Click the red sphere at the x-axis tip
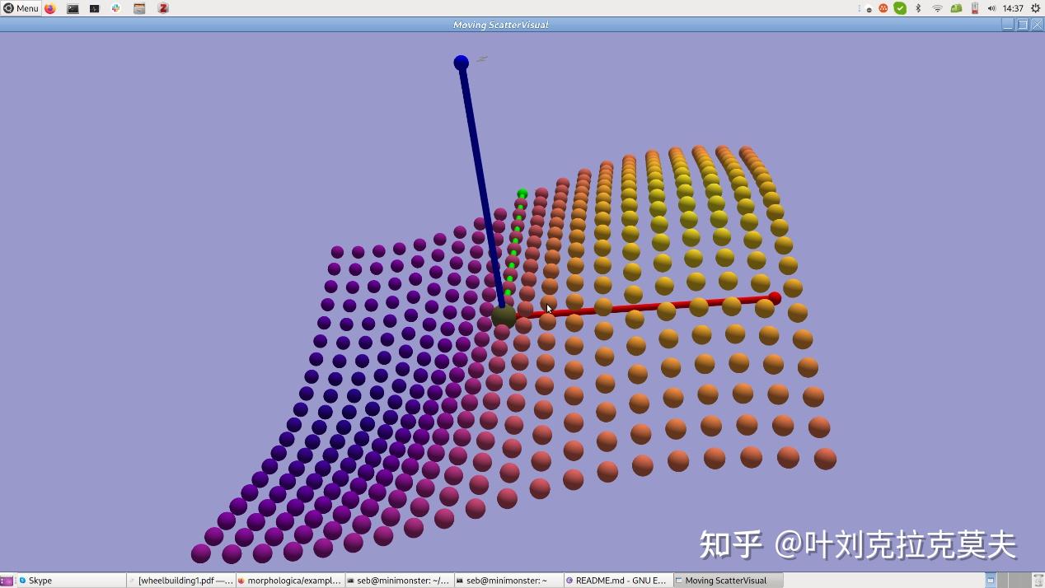1045x588 pixels. (775, 298)
